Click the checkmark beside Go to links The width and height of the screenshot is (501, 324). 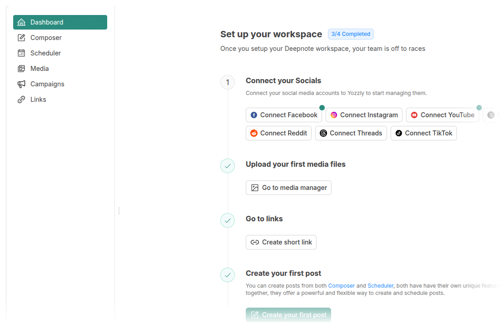(228, 220)
